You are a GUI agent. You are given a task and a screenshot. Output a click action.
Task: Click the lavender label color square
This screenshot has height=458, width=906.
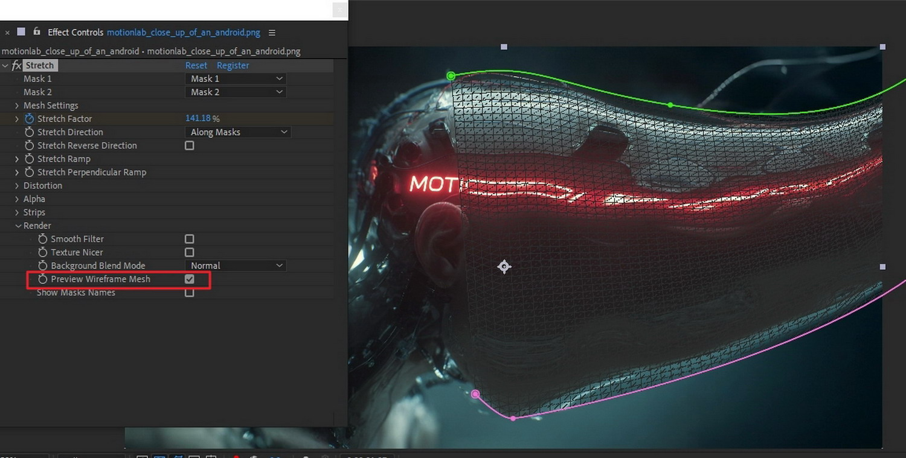point(21,32)
